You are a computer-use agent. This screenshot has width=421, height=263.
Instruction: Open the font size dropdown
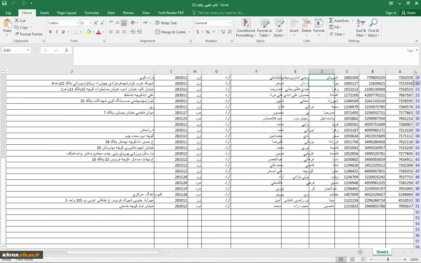click(90, 23)
